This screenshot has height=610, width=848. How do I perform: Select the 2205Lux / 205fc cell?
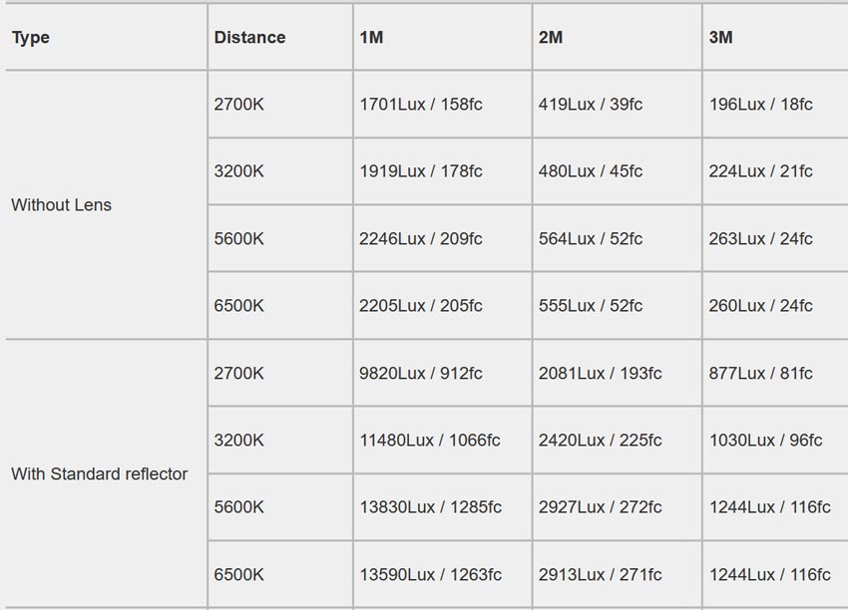421,305
